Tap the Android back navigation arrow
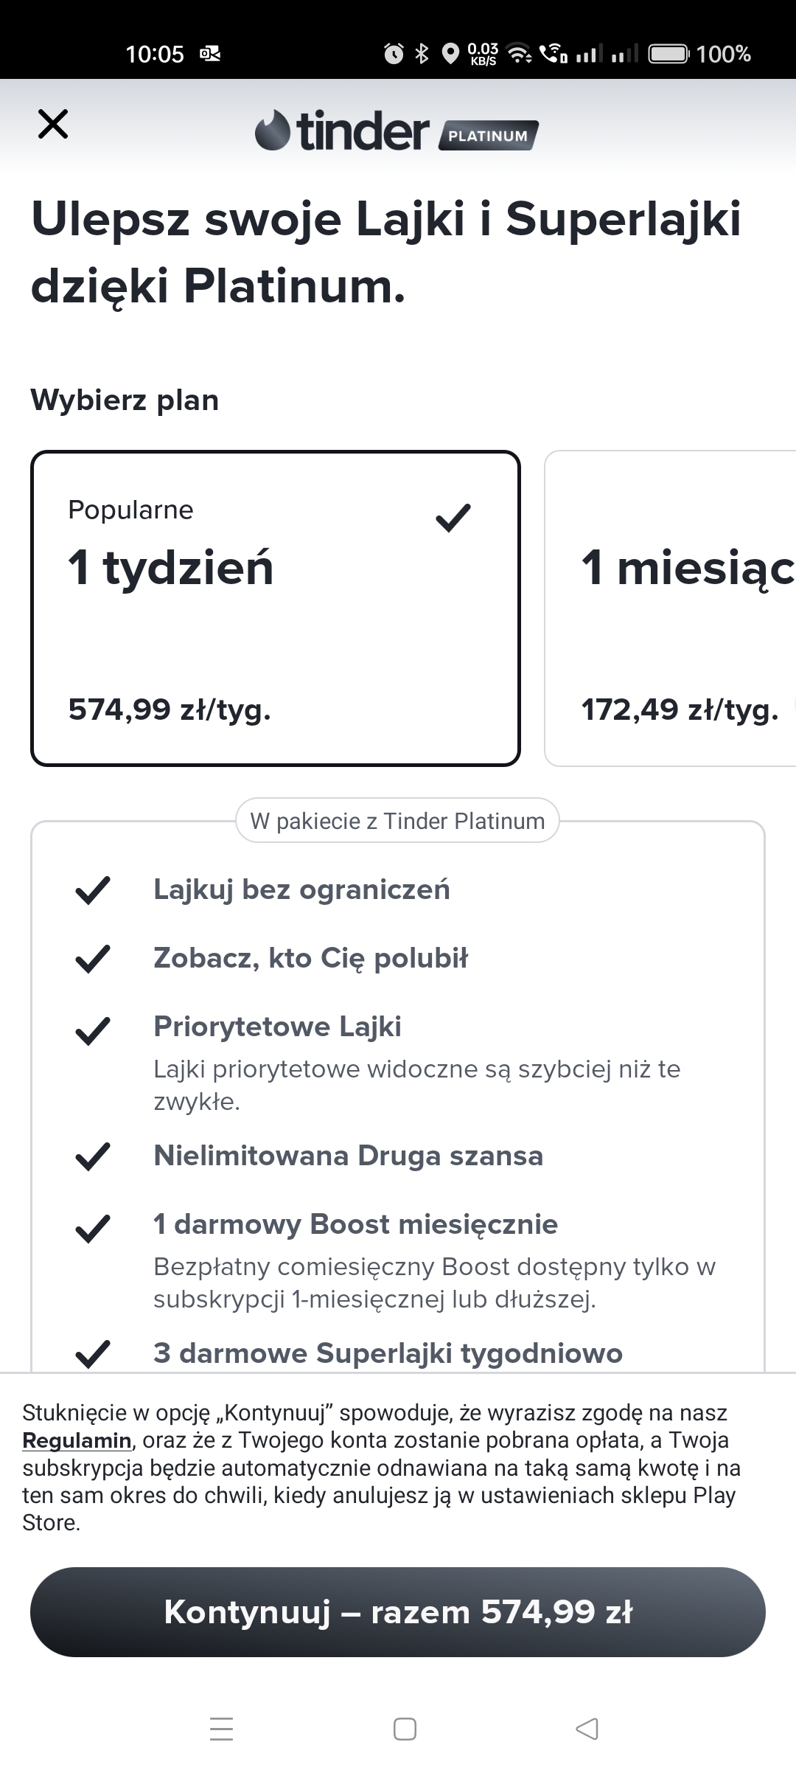The image size is (796, 1770). point(587,1729)
